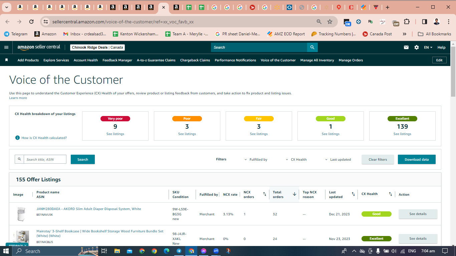Go to Feedback Manager
Screen dimensions: 456x256
117,60
